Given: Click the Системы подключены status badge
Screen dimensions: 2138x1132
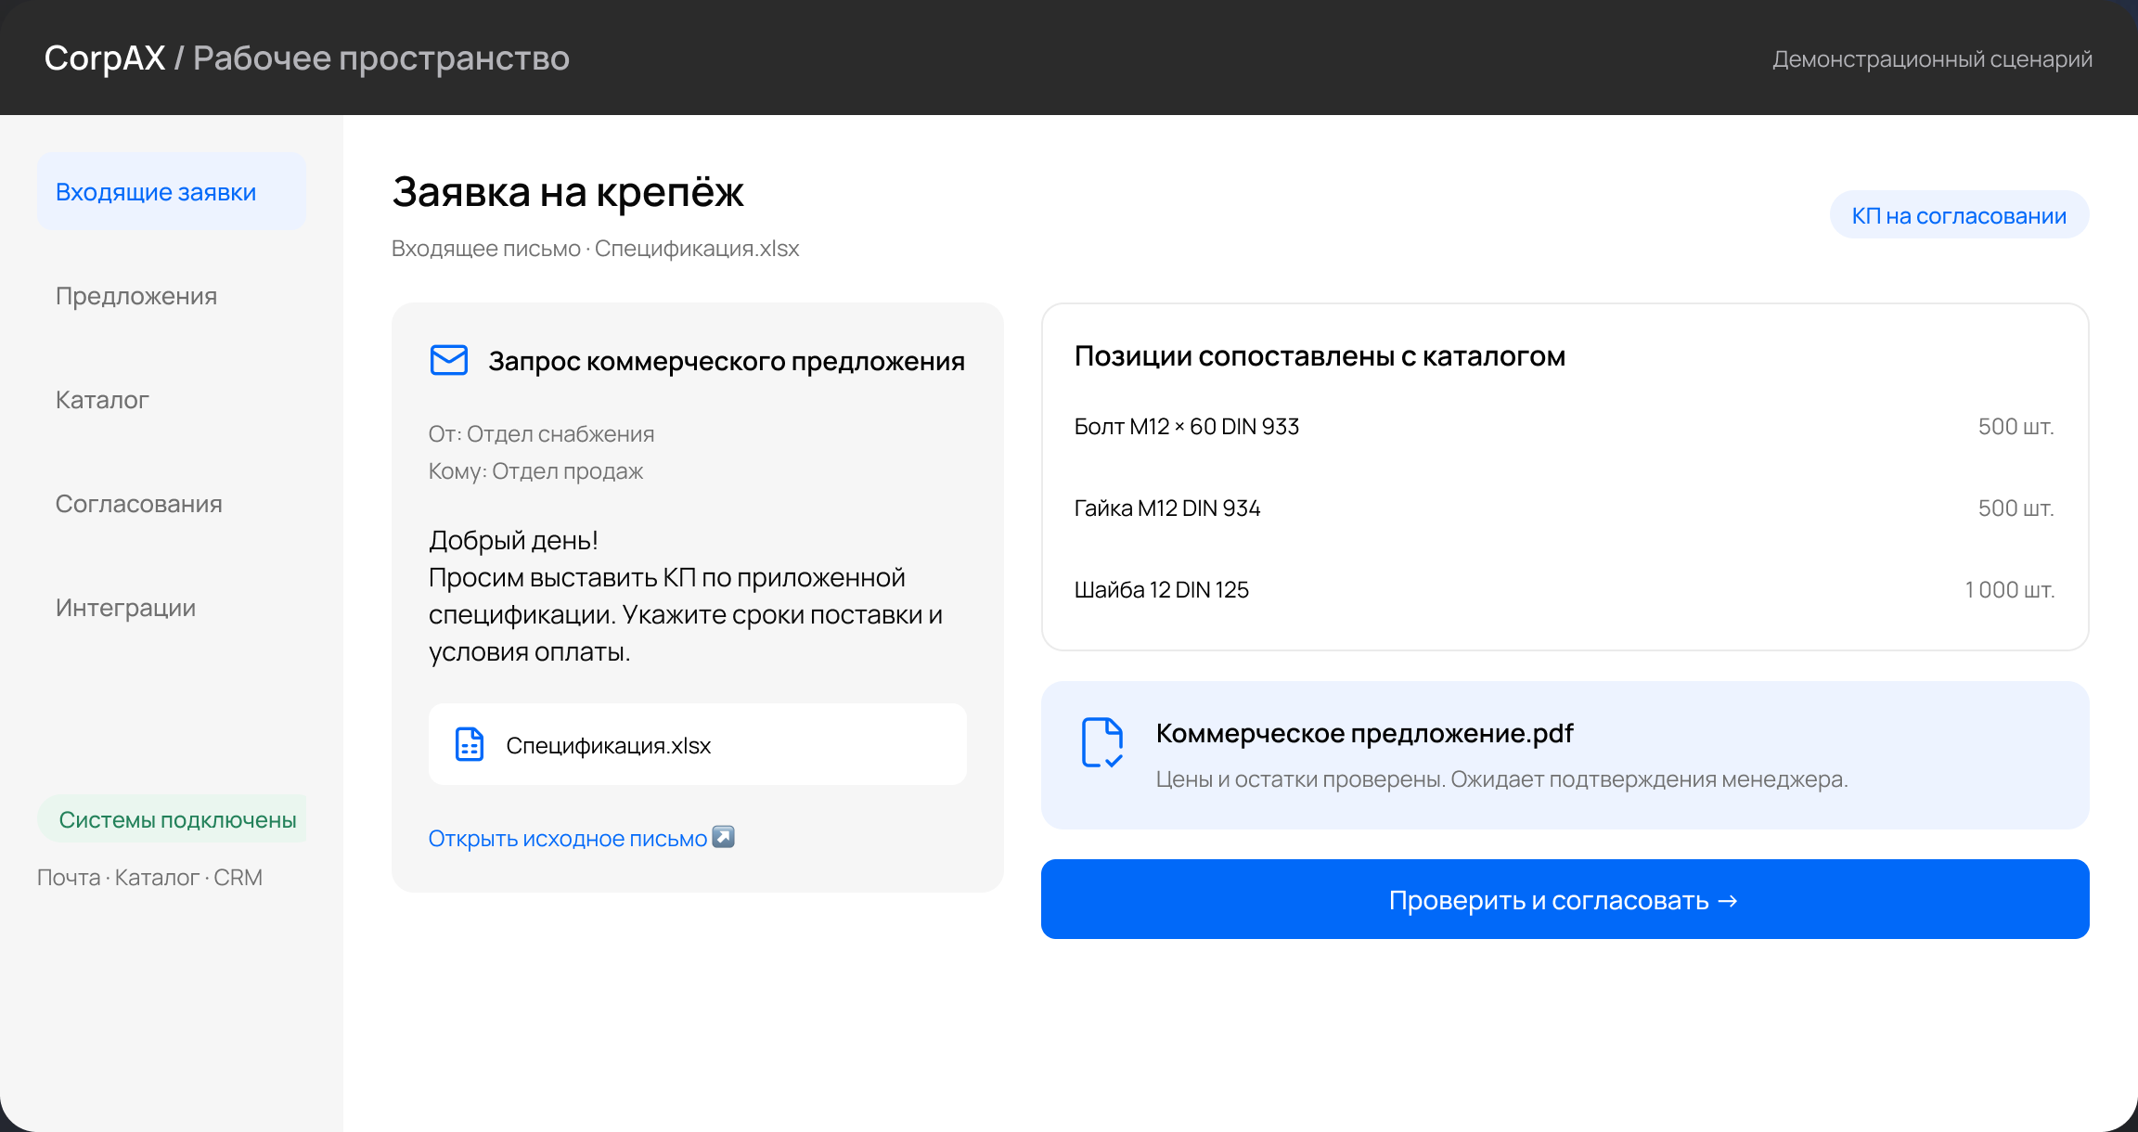Looking at the screenshot, I should click(x=173, y=819).
